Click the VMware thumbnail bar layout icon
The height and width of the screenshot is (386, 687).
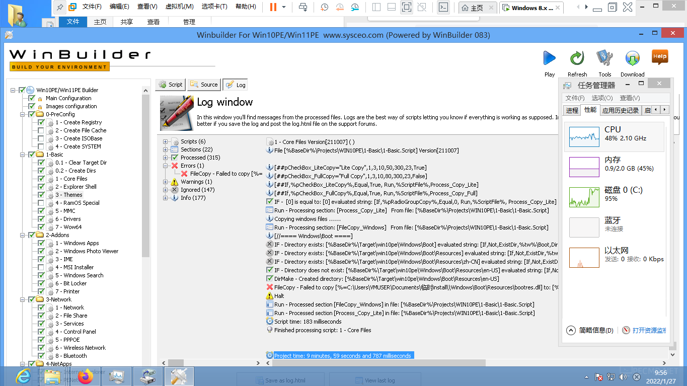coord(392,7)
